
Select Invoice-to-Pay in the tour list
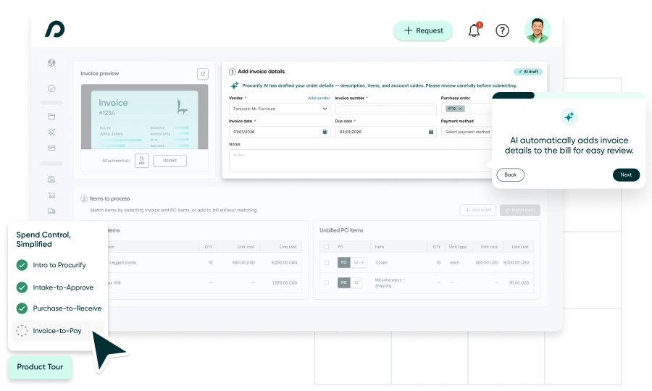click(57, 331)
